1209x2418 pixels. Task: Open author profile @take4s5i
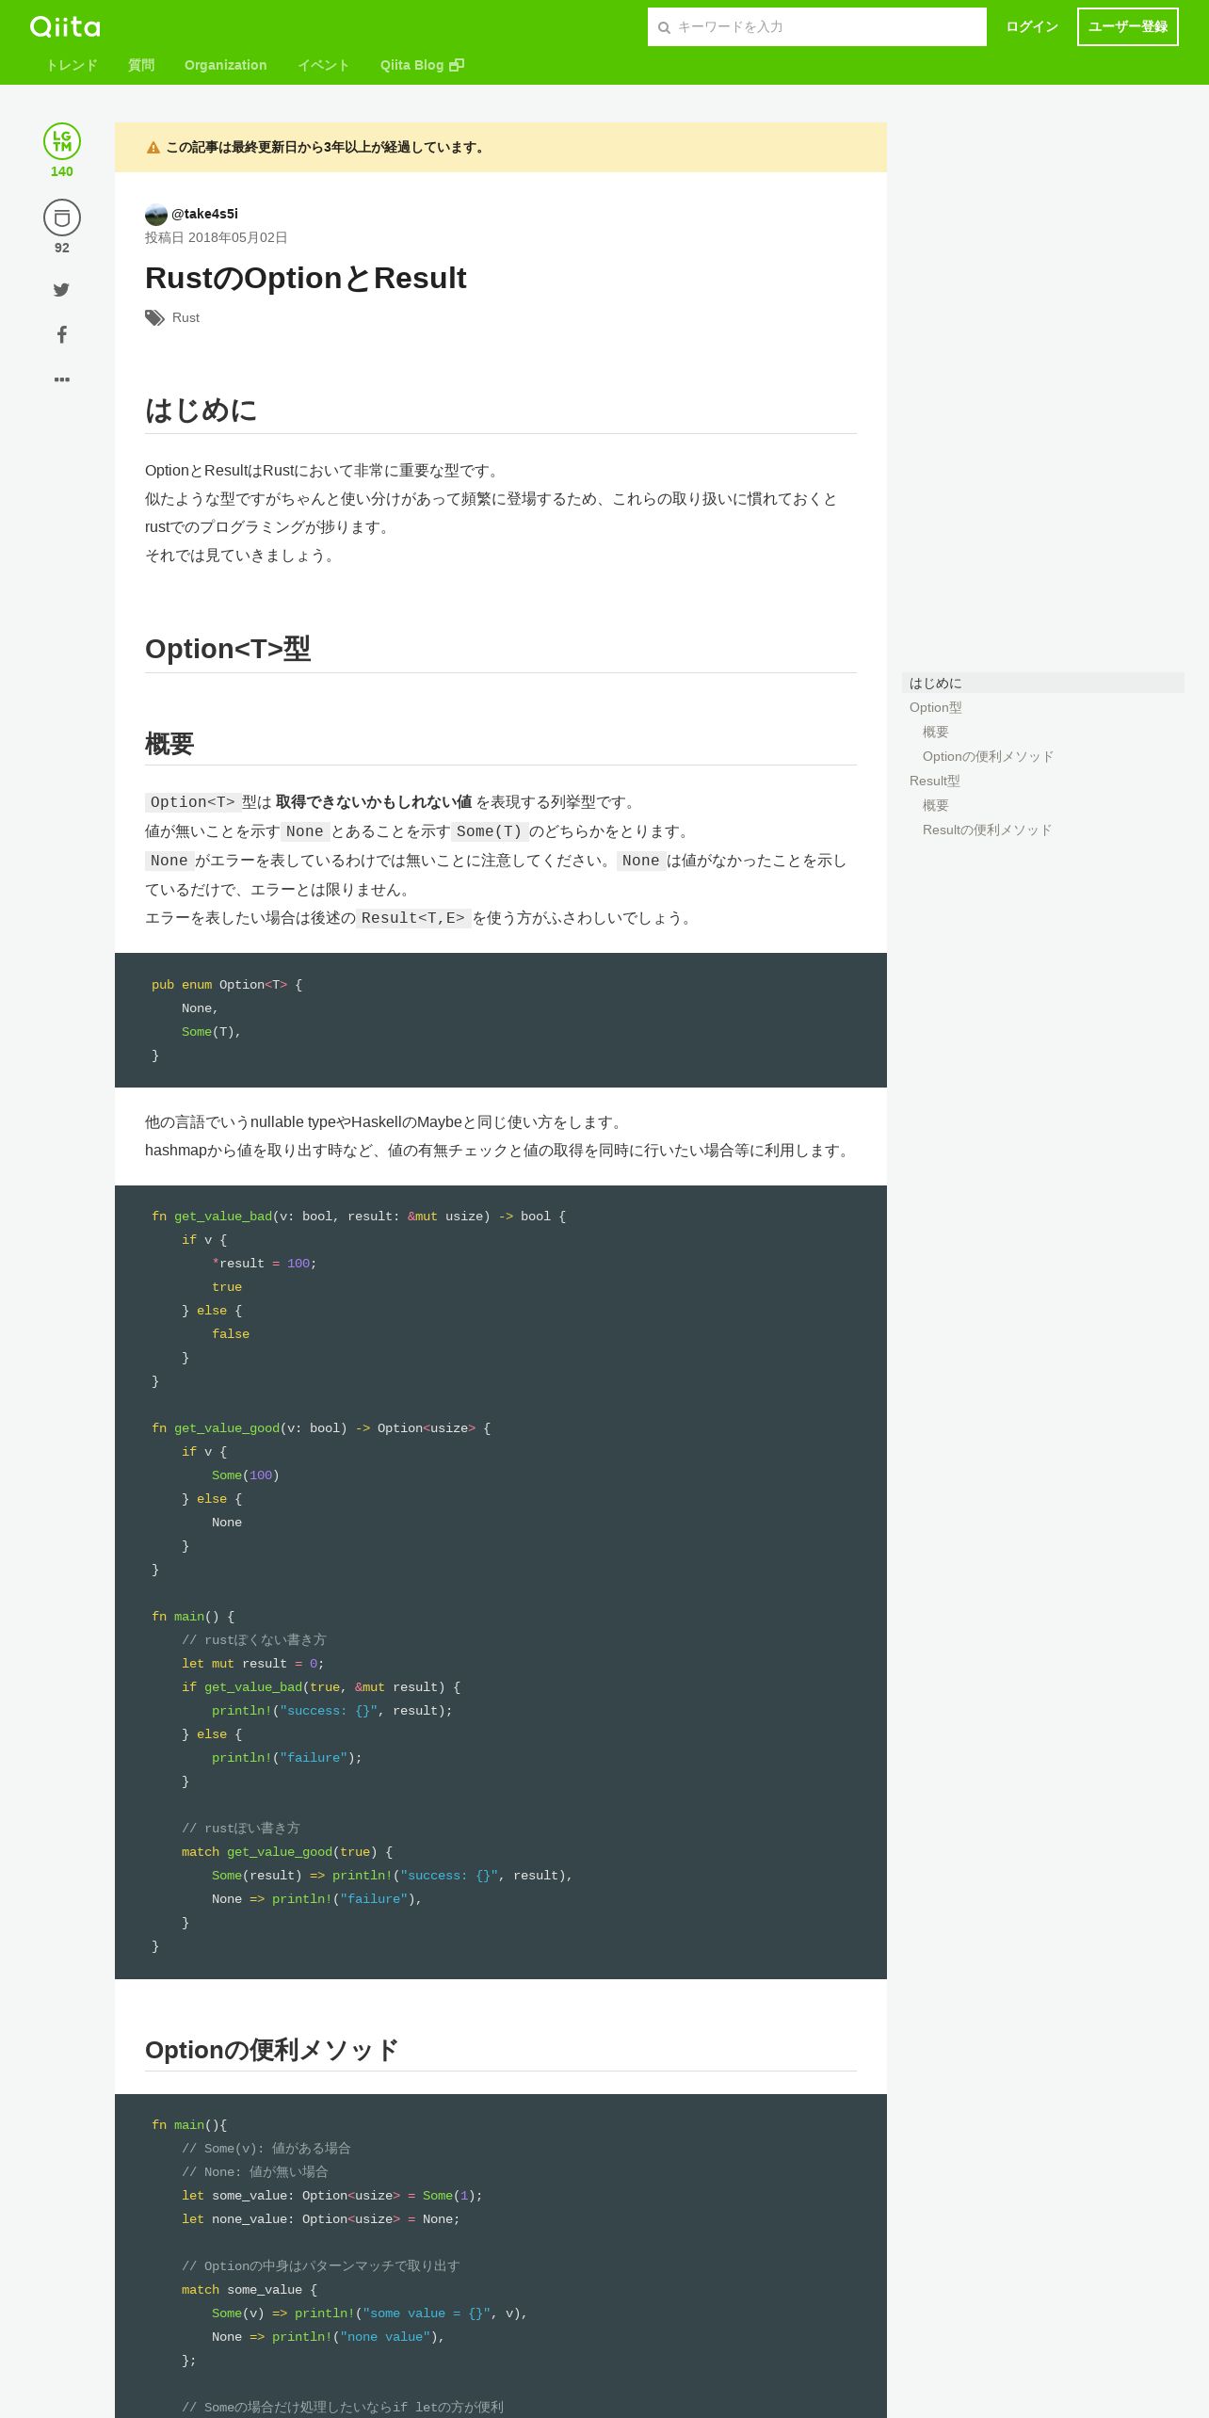204,214
